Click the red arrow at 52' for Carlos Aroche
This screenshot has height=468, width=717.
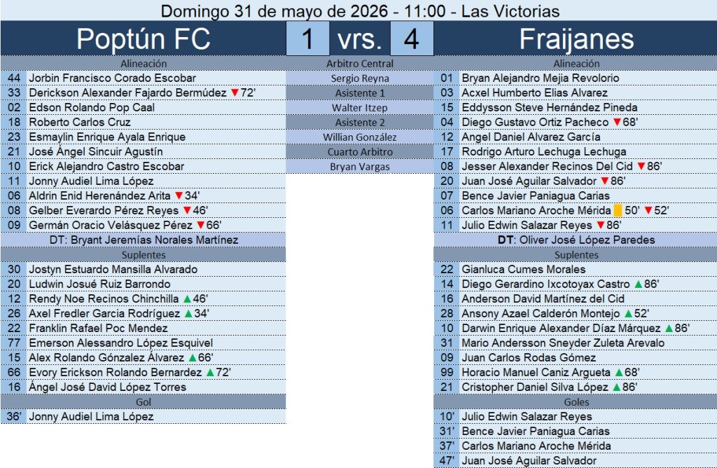648,210
